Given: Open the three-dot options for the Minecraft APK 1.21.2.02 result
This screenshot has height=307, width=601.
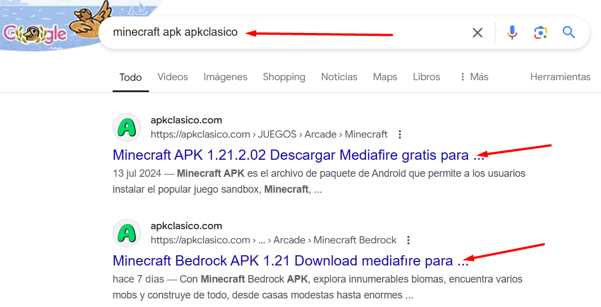Looking at the screenshot, I should [400, 135].
